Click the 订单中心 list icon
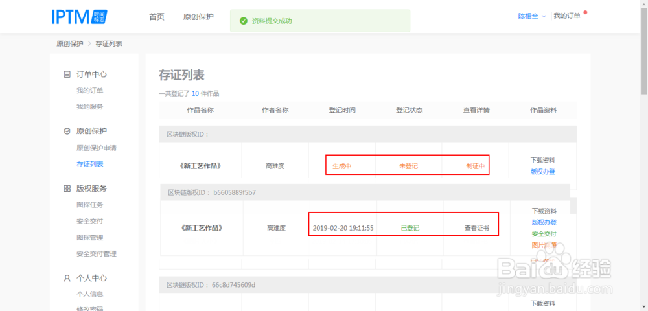The image size is (648, 311). pyautogui.click(x=67, y=75)
